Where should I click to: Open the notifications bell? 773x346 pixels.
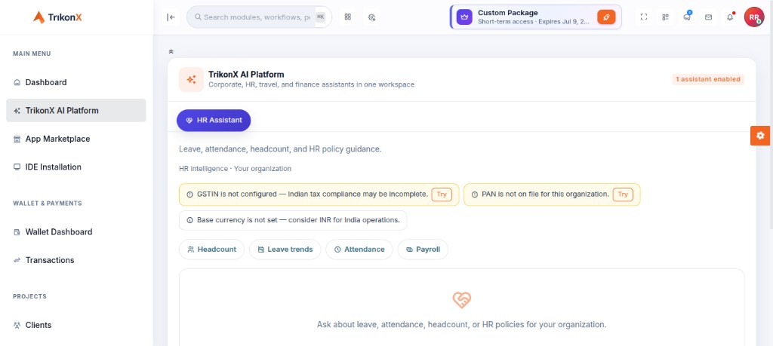coord(730,17)
